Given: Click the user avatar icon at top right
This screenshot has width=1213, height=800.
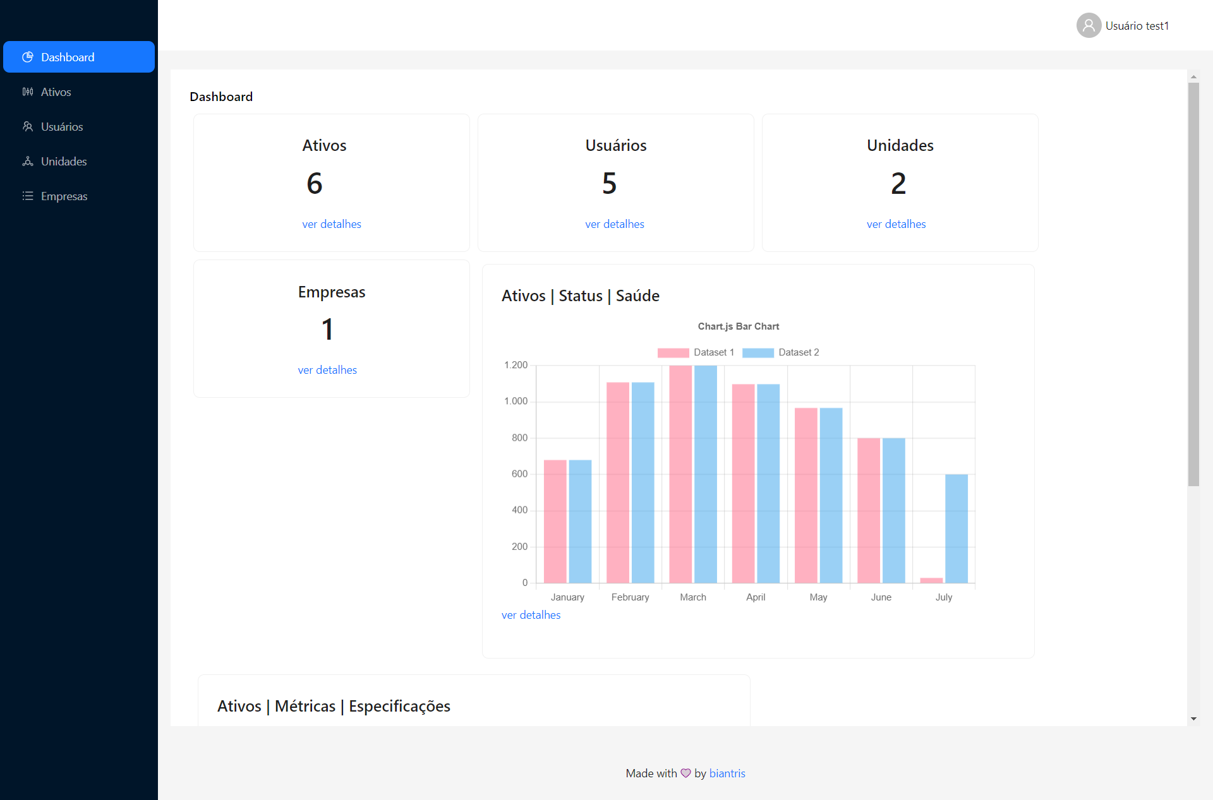Looking at the screenshot, I should click(x=1089, y=26).
